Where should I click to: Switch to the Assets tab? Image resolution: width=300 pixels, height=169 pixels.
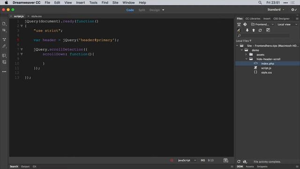click(250, 167)
